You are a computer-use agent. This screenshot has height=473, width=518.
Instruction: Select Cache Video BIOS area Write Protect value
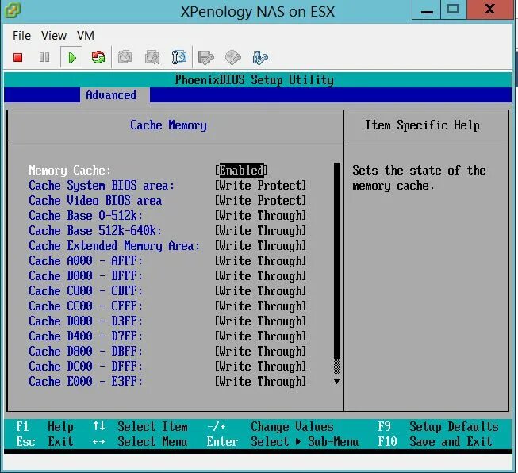(261, 201)
